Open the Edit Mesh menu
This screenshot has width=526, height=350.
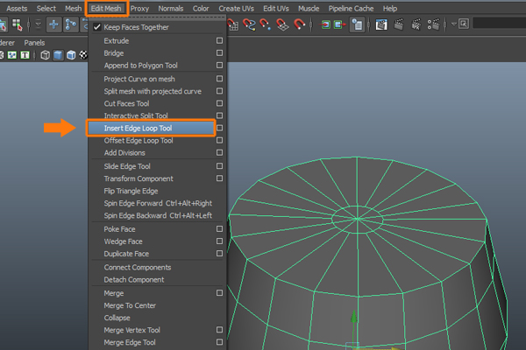[x=107, y=8]
